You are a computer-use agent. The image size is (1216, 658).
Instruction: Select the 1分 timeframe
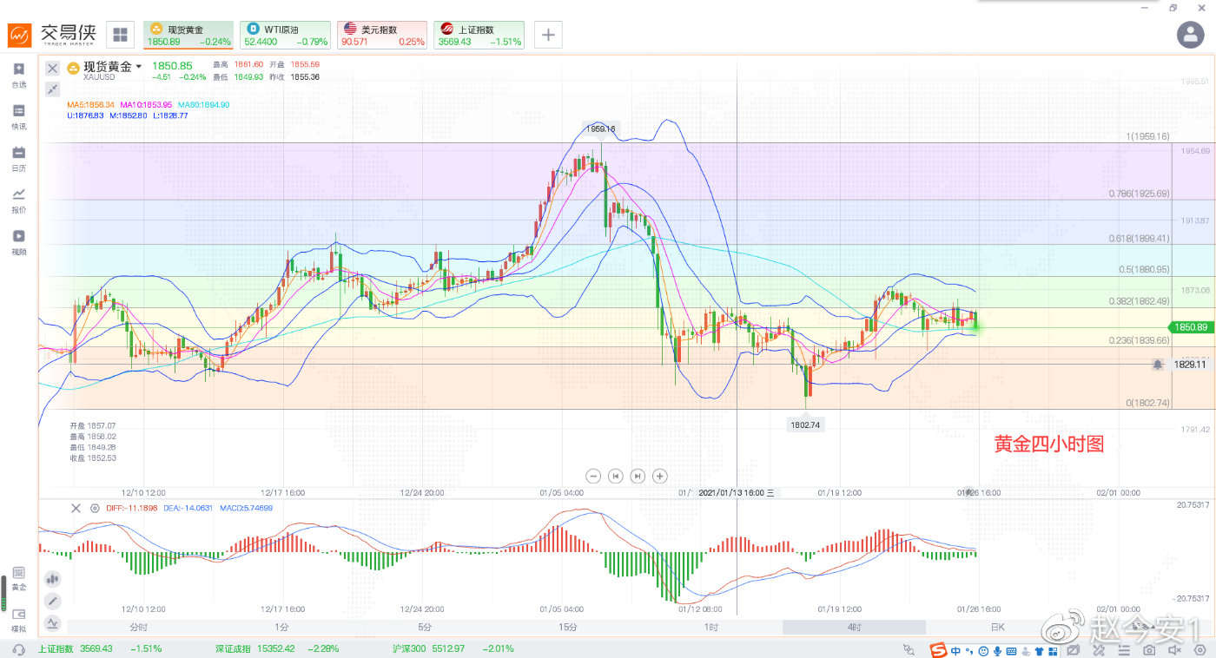click(281, 627)
